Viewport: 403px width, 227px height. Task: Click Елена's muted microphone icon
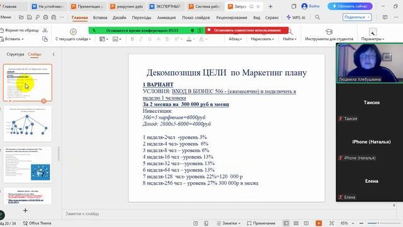click(x=341, y=197)
